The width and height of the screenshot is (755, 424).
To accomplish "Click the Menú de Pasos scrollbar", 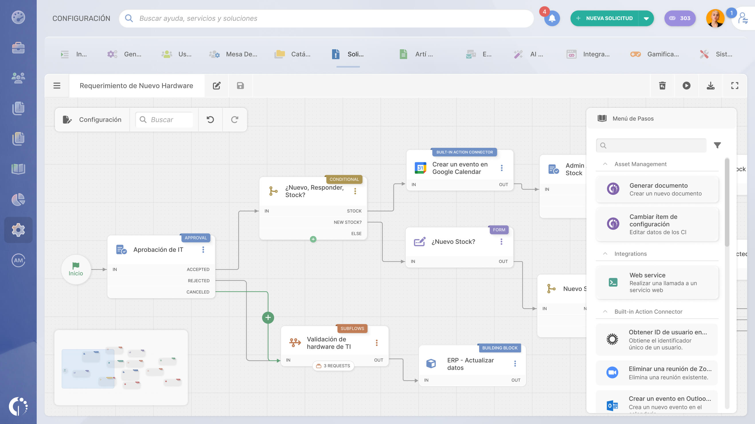I will tap(727, 202).
